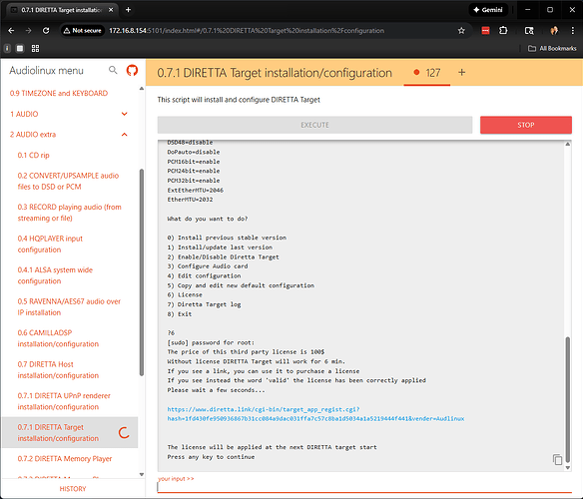Viewport: 583px width, 499px height.
Task: Add a new execution tab with plus
Action: pos(461,73)
